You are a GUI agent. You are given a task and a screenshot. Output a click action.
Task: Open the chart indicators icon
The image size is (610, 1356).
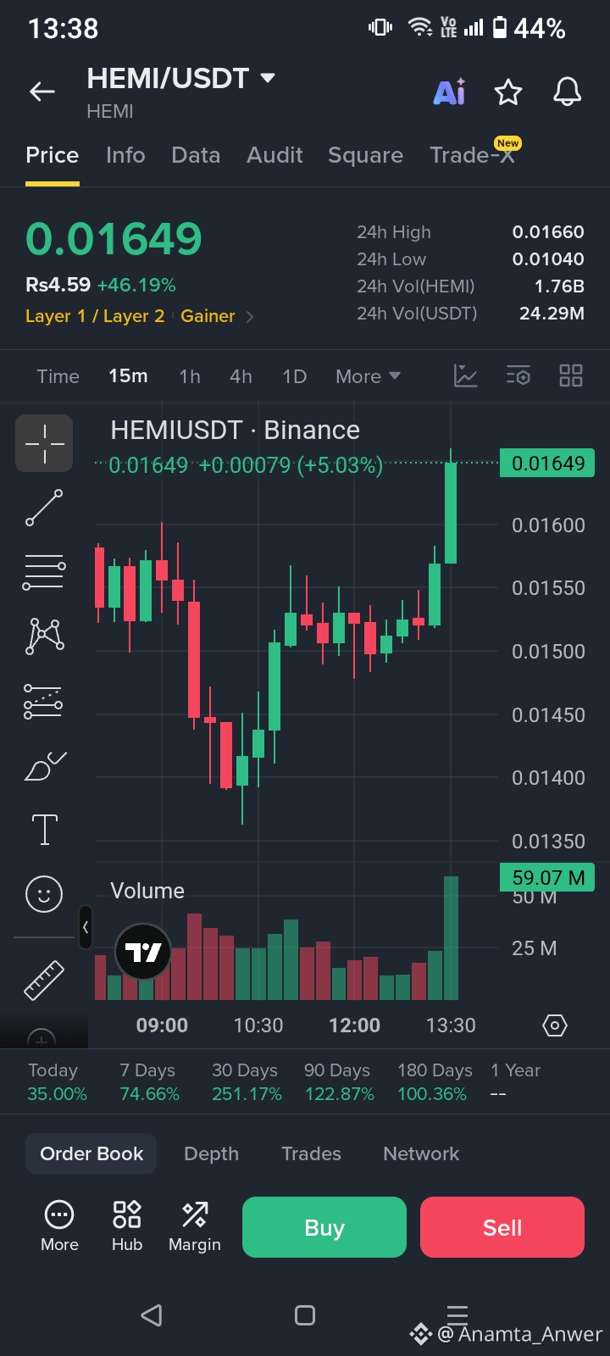[466, 375]
